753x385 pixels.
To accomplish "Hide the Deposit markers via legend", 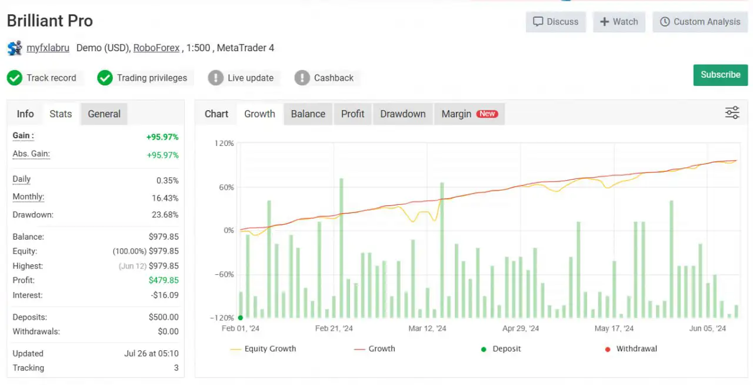I will [x=501, y=349].
